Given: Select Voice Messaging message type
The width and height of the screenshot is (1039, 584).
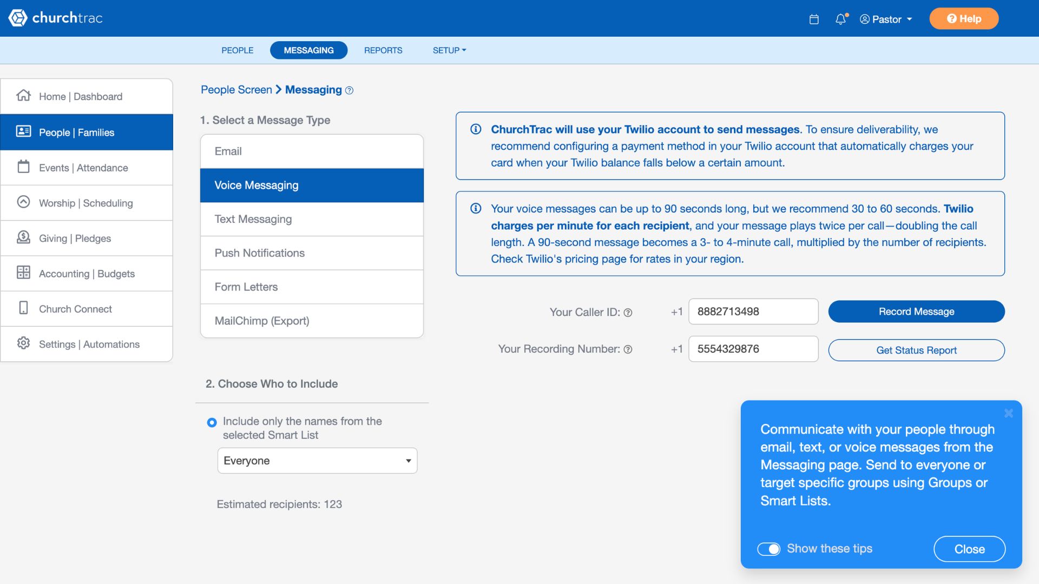Looking at the screenshot, I should coord(312,185).
